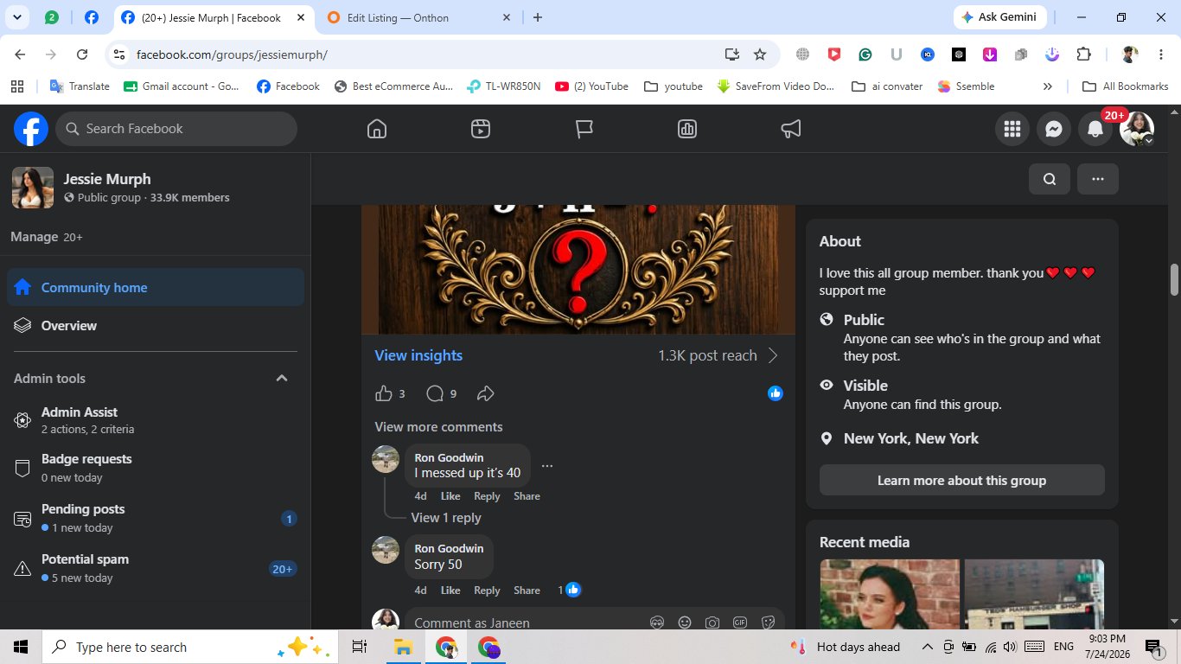
Task: Click the group search magnifier button
Action: pos(1050,179)
